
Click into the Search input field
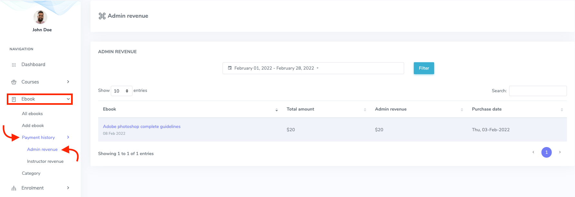[538, 91]
